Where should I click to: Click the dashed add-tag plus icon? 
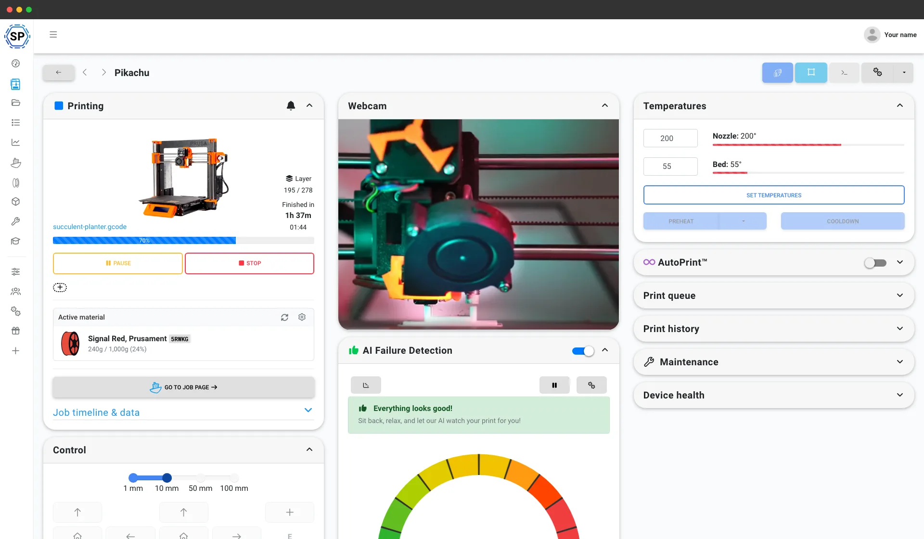pos(60,287)
